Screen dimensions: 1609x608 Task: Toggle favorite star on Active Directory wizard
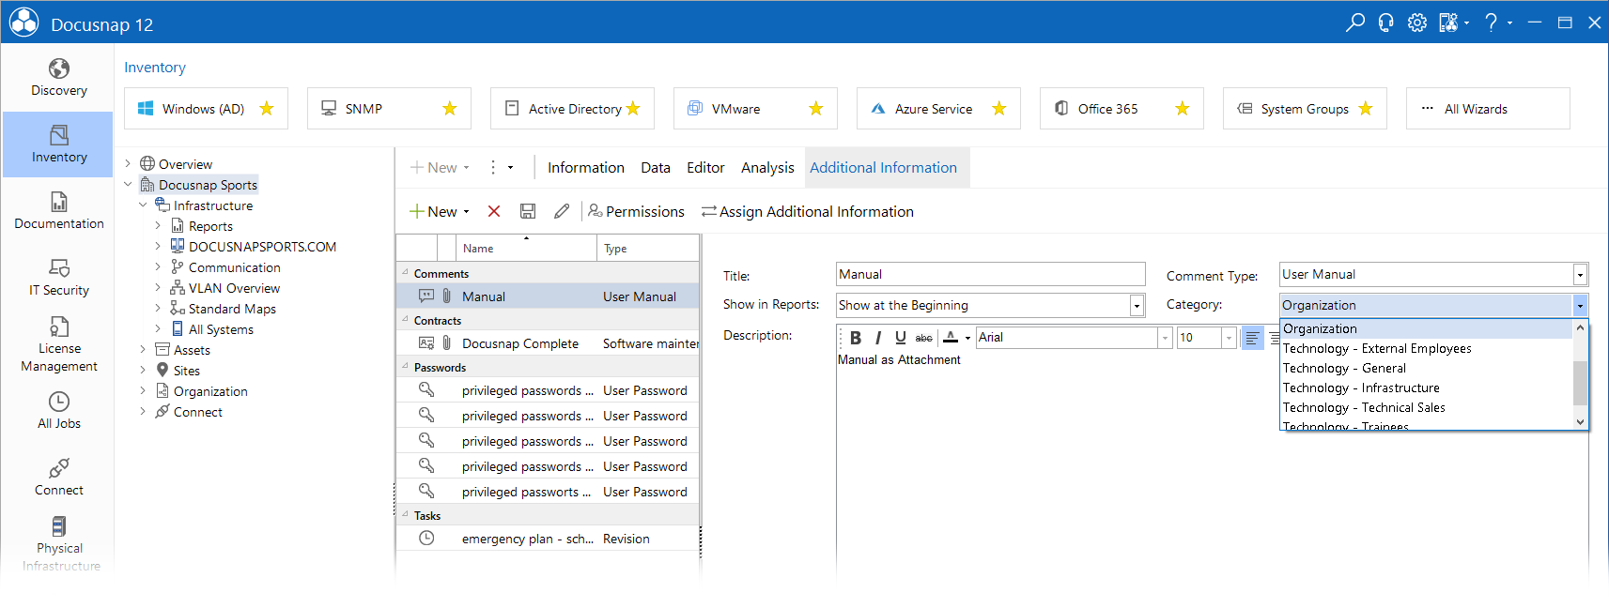coord(633,109)
